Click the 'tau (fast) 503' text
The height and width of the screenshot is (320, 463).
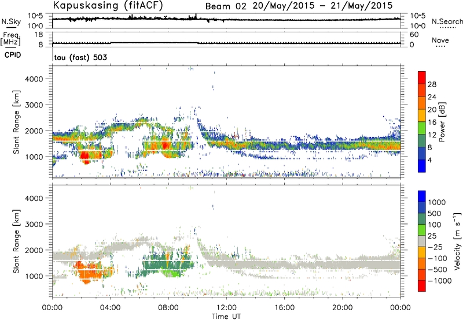point(80,57)
